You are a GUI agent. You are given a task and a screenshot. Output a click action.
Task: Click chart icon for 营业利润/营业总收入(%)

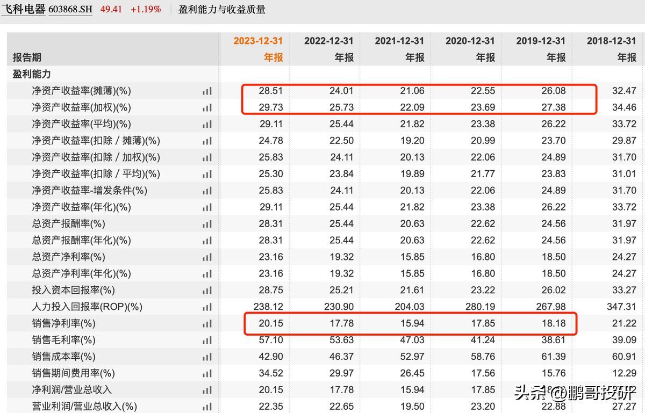click(207, 407)
